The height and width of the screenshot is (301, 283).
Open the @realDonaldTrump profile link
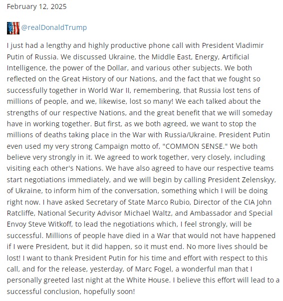[x=54, y=27]
